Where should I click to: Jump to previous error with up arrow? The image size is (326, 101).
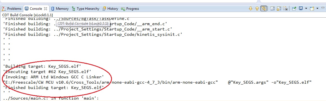(257, 8)
